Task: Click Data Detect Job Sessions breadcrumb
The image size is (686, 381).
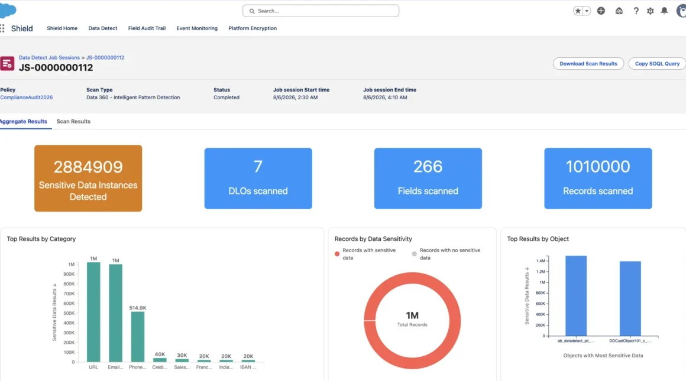Action: [49, 58]
